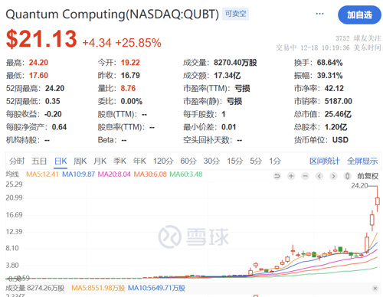The height and width of the screenshot is (297, 383).
Task: Zoom in the K-line chart with the plus icon
Action: (x=291, y=176)
